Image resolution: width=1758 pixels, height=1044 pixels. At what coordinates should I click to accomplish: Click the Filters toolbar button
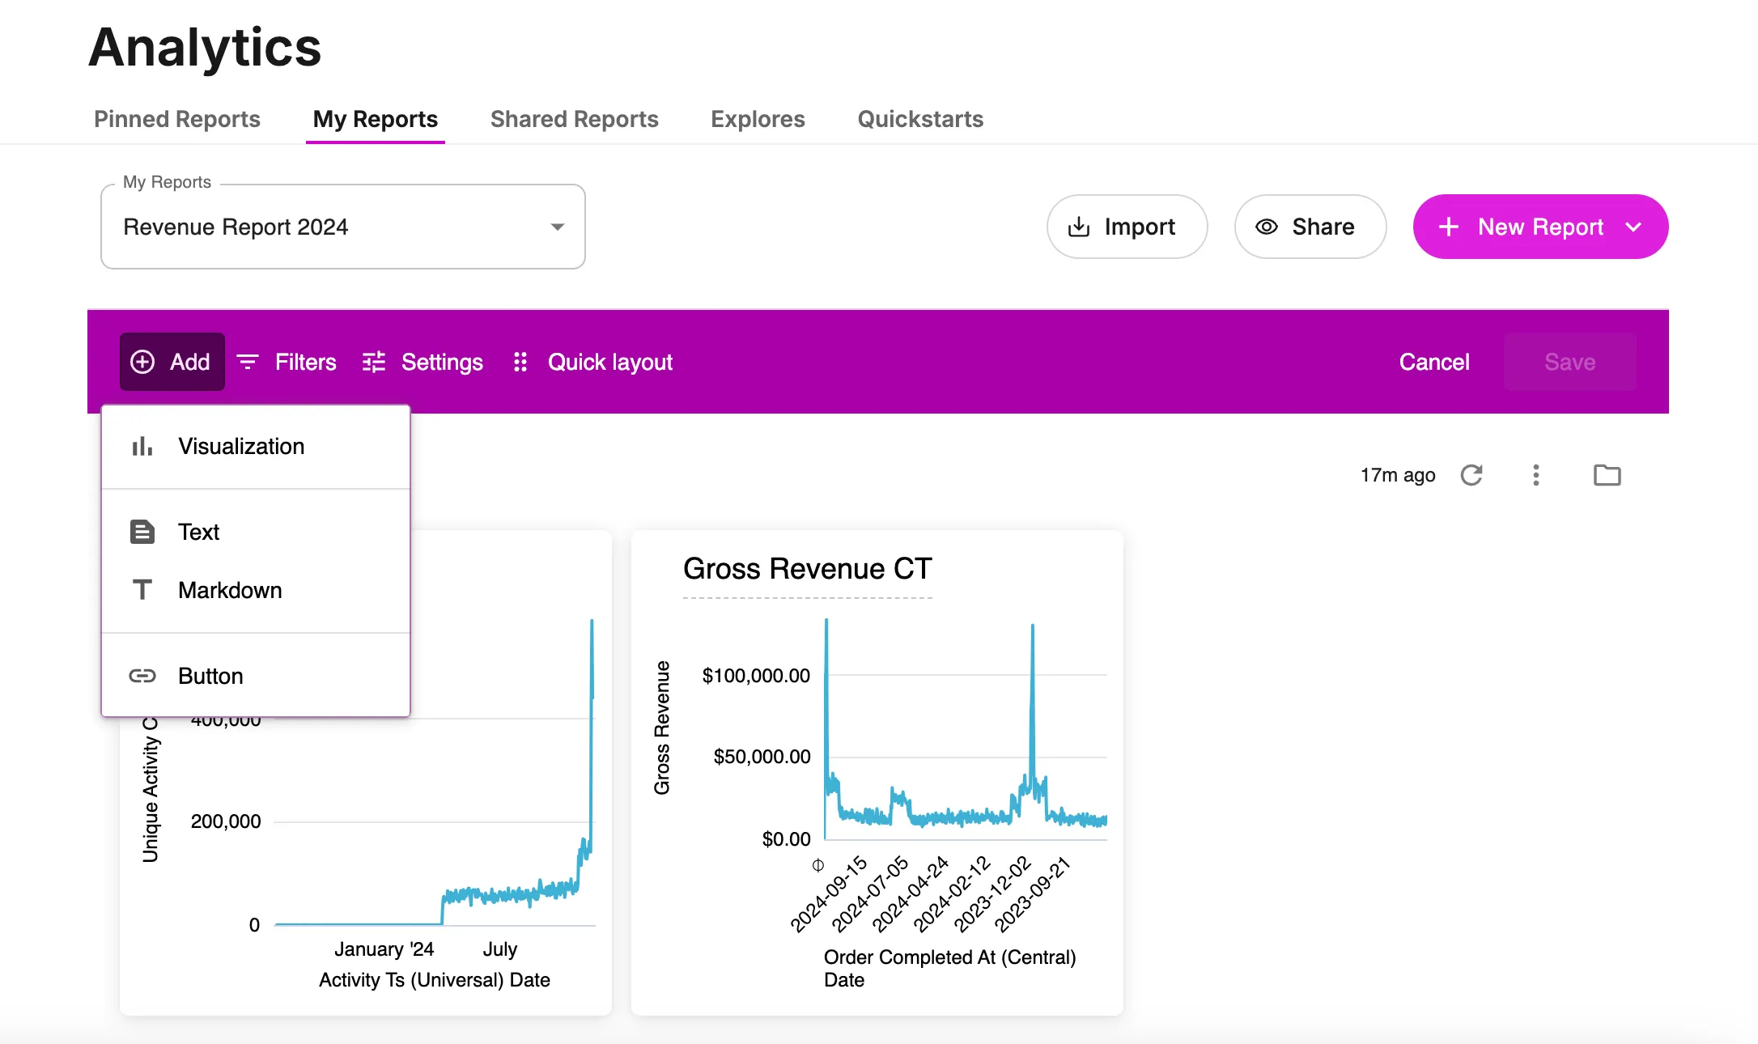point(287,362)
